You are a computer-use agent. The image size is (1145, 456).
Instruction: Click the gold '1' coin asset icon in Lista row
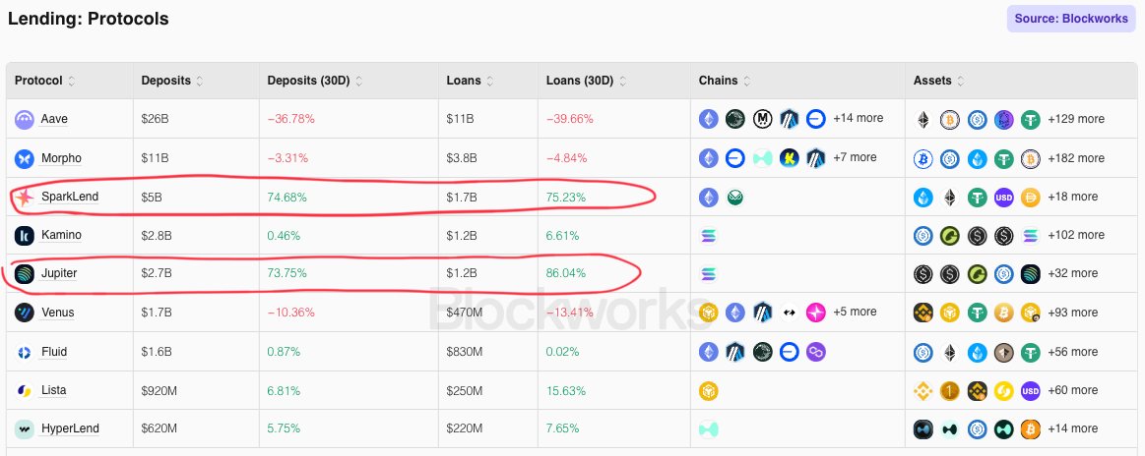(950, 390)
